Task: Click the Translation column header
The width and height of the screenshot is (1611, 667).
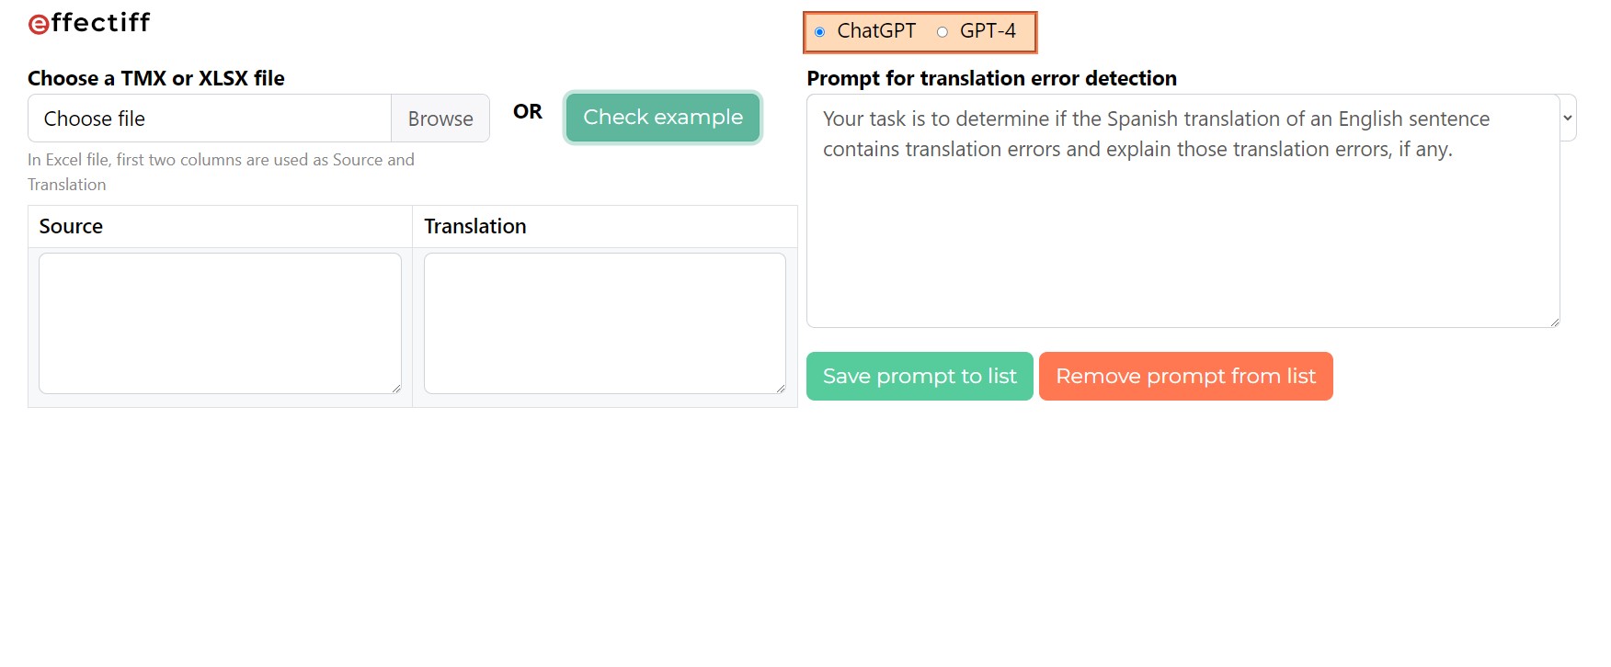Action: click(x=475, y=227)
